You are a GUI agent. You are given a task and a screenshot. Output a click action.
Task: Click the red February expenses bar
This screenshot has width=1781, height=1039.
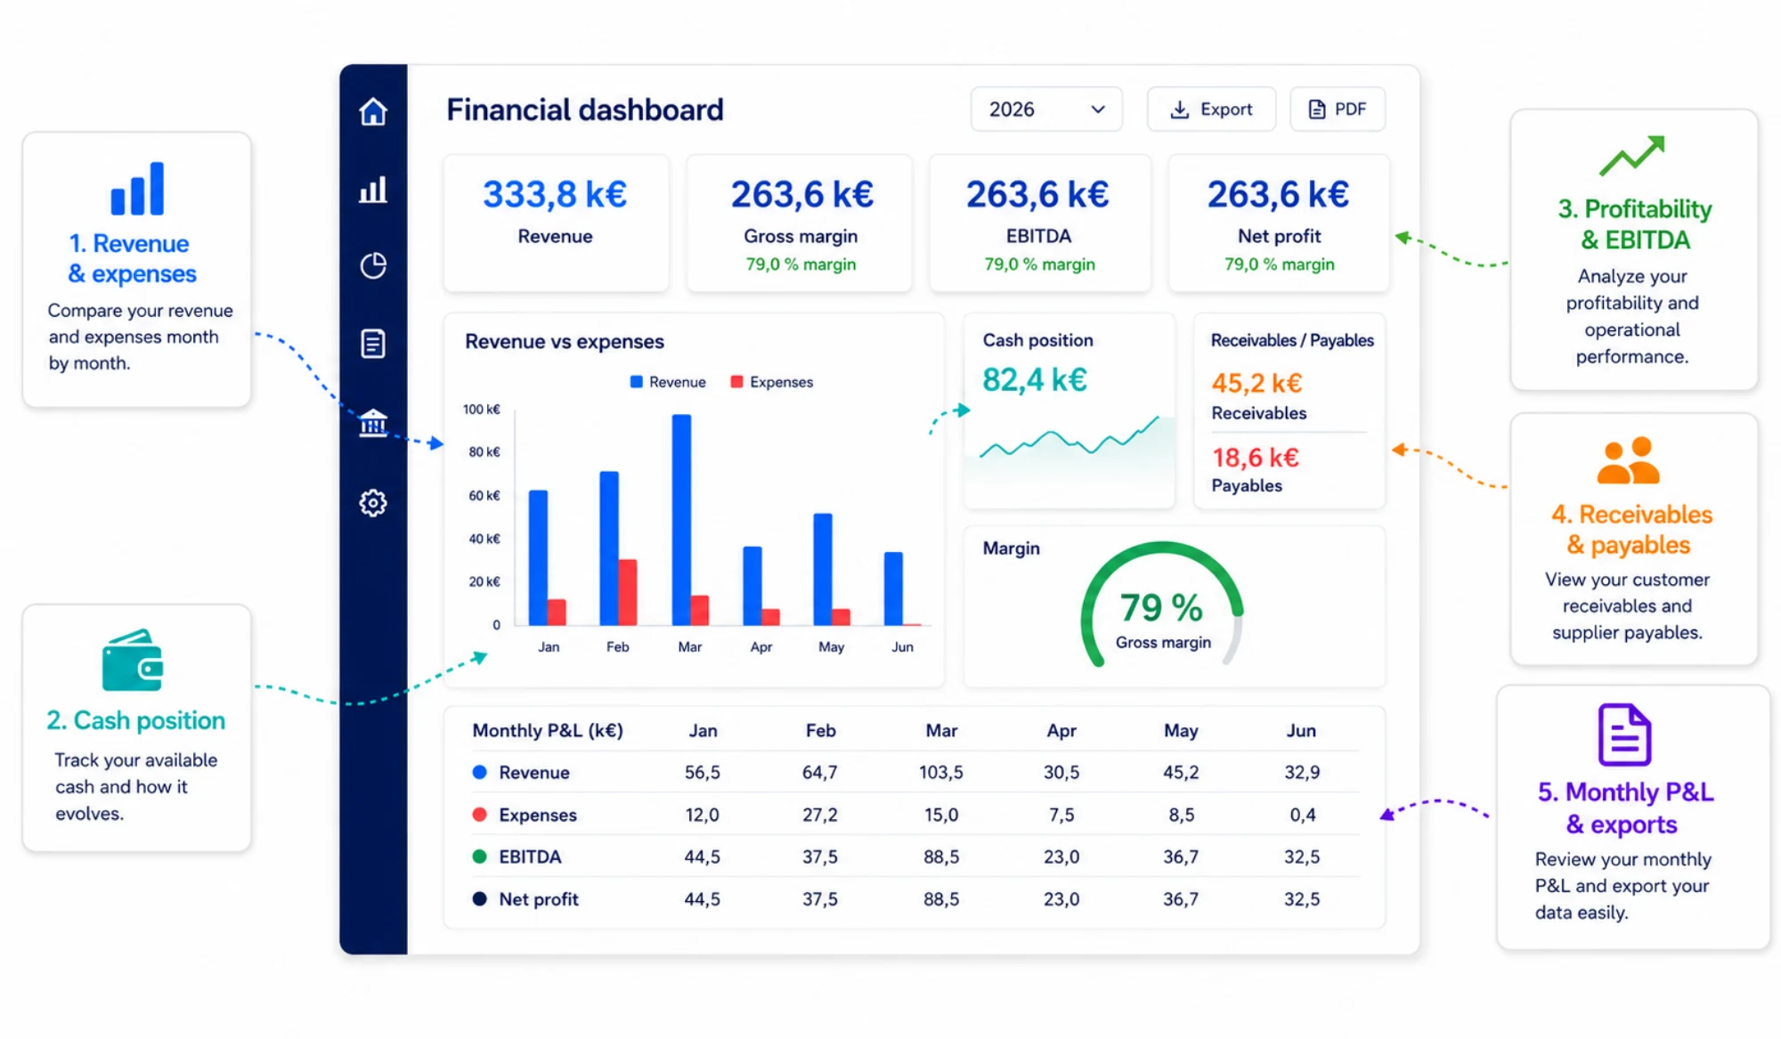(628, 592)
